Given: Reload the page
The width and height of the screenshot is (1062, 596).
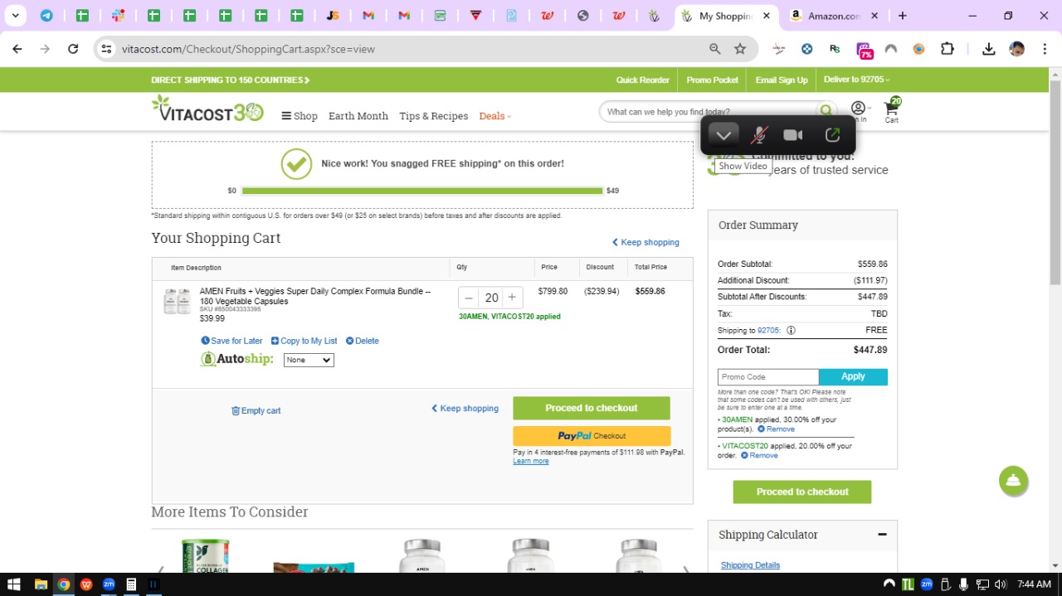Looking at the screenshot, I should coord(73,49).
